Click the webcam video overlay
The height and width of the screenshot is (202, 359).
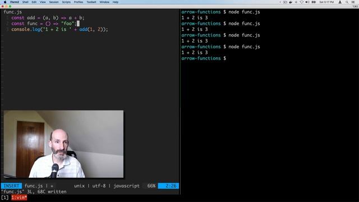pos(63,144)
